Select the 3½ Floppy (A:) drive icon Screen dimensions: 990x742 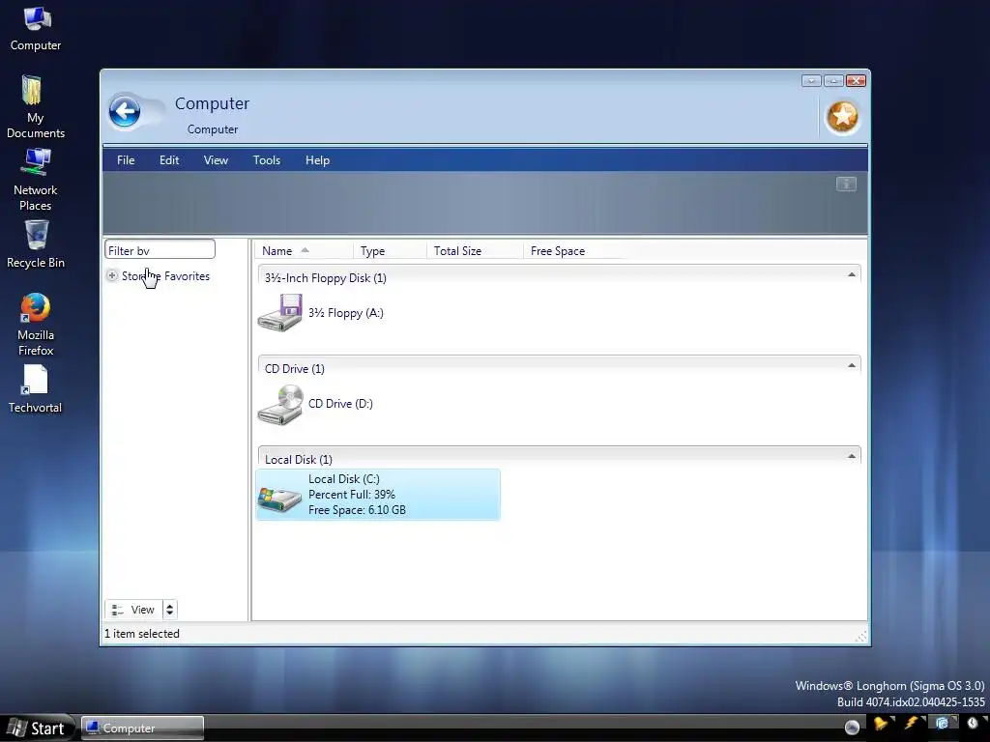click(280, 313)
